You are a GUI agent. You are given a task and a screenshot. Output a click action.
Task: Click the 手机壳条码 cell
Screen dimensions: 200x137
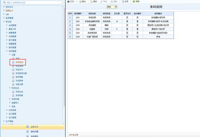tap(92, 33)
